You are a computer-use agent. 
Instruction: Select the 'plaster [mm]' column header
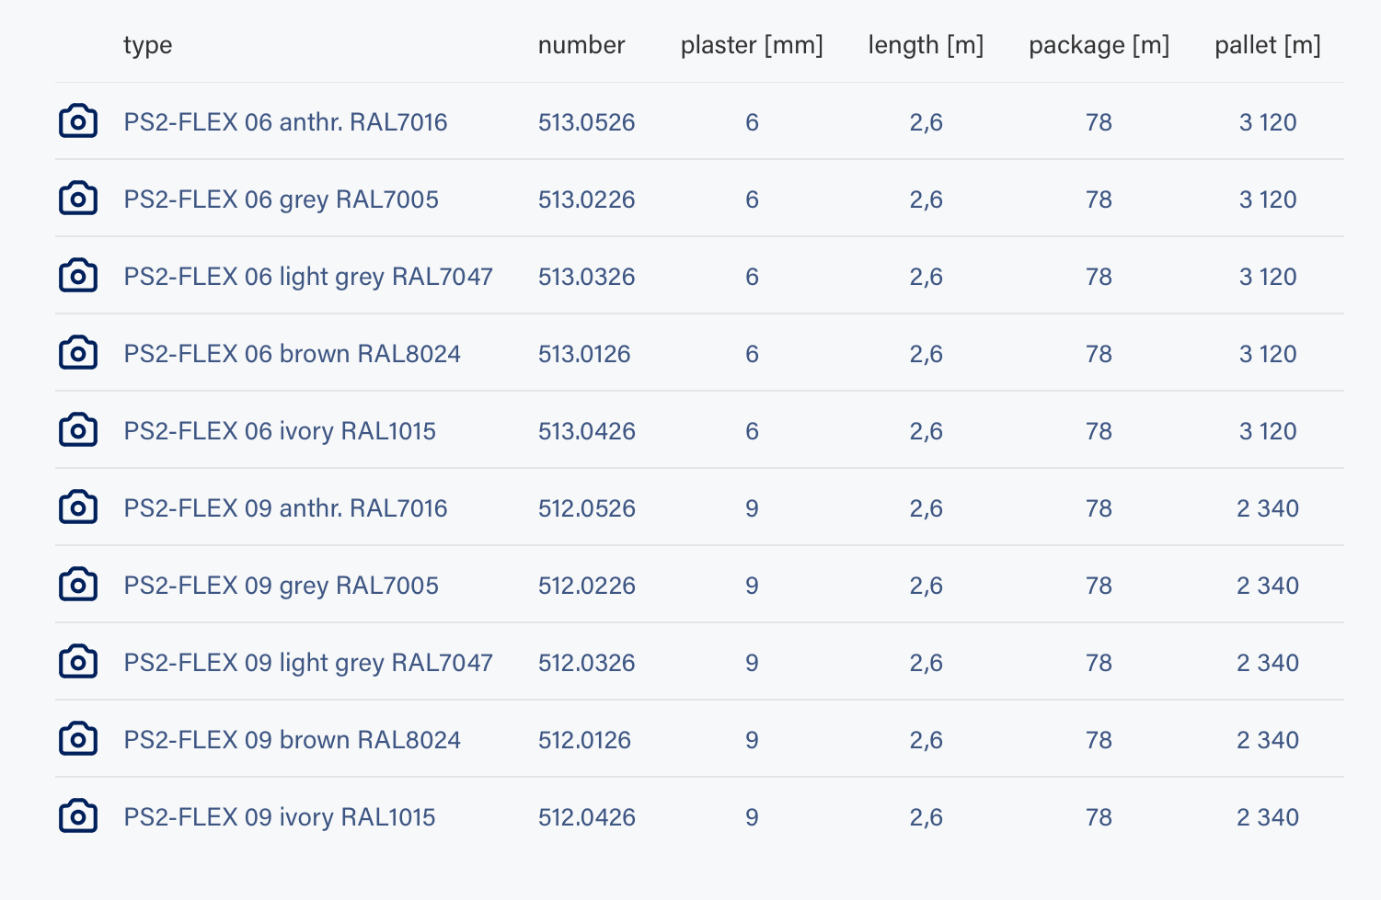(x=752, y=45)
